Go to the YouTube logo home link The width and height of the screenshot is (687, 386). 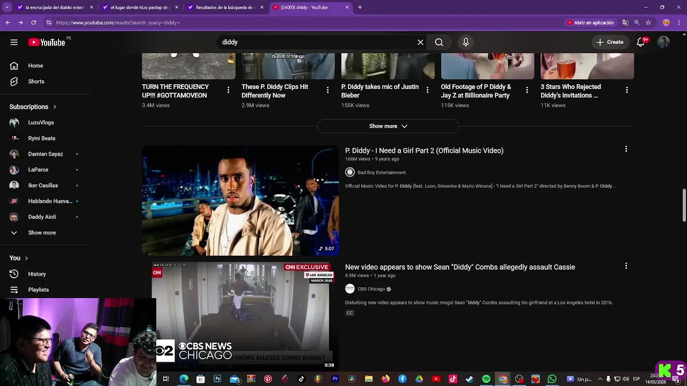pyautogui.click(x=47, y=42)
